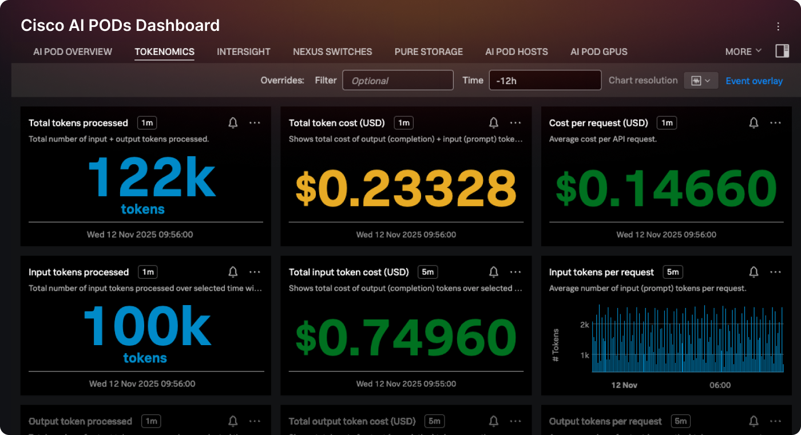
Task: Click the Filter optional input field
Action: point(398,80)
